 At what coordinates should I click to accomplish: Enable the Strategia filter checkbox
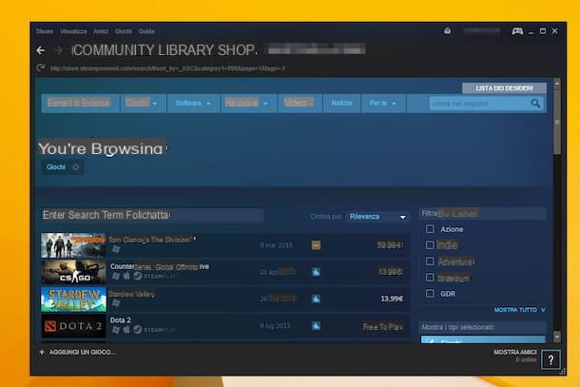[x=430, y=277]
